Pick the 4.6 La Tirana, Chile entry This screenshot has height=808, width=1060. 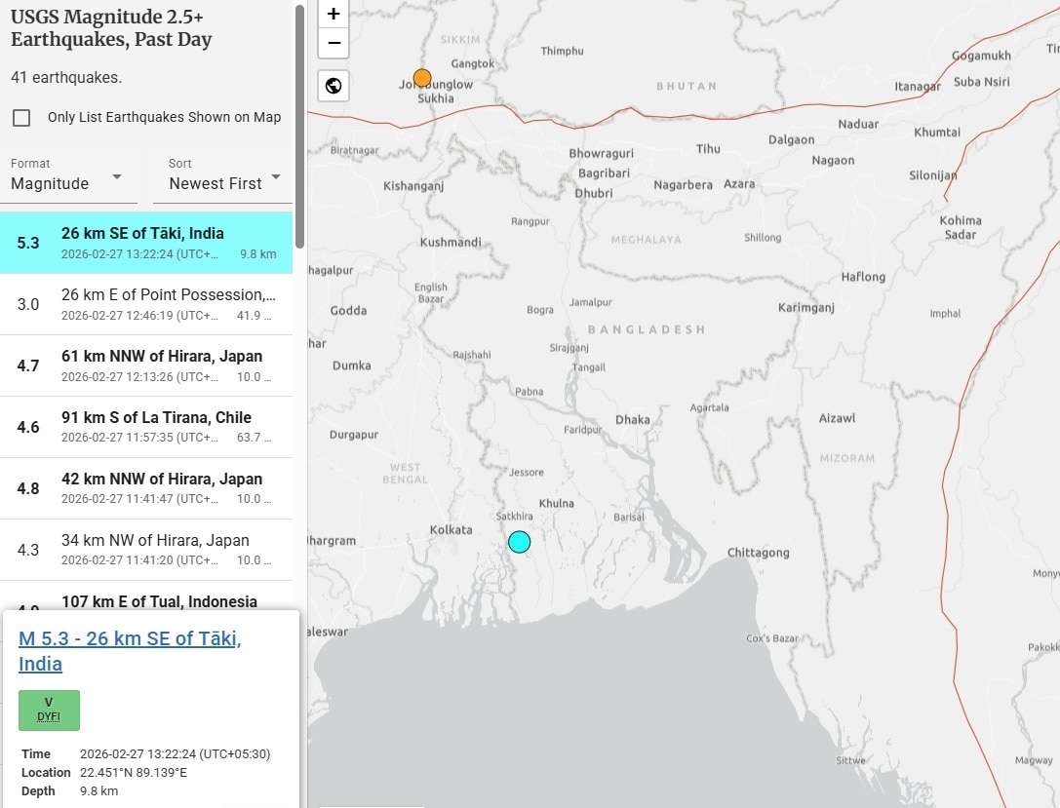(146, 427)
